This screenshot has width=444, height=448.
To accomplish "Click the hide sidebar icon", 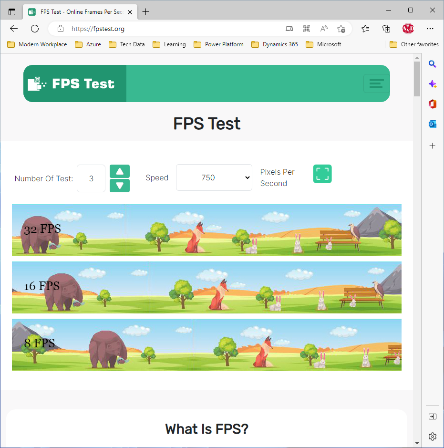I will 432,417.
